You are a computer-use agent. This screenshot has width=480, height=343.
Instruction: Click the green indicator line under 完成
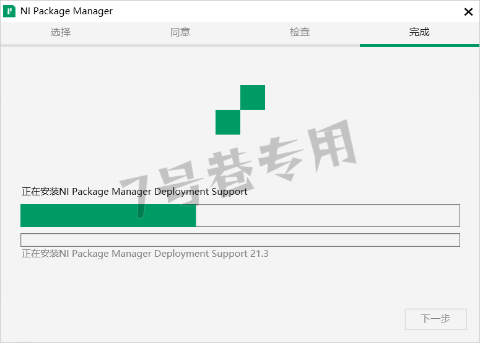click(419, 45)
